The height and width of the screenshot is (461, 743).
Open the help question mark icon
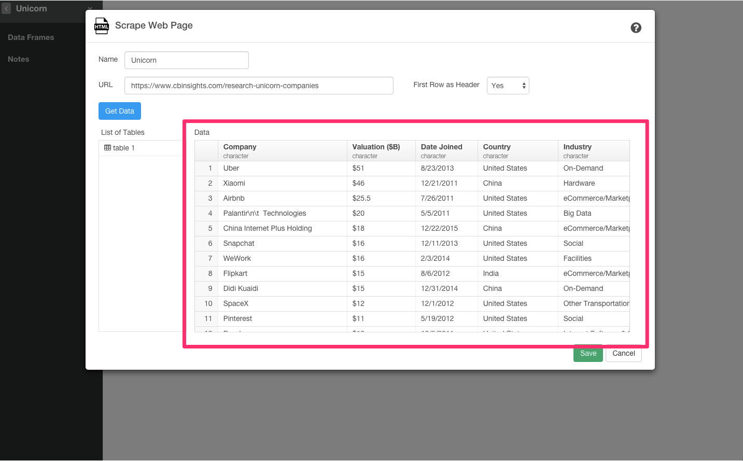click(636, 28)
